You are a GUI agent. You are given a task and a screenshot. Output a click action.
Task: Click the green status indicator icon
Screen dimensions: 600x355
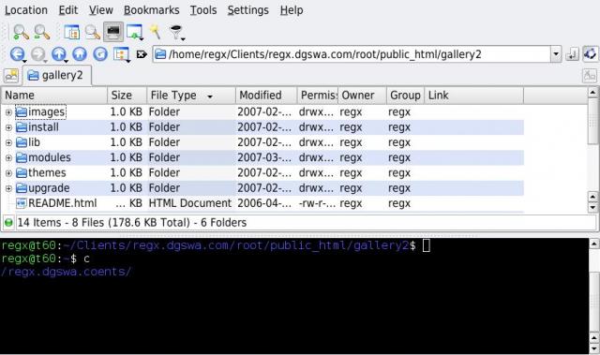click(8, 222)
